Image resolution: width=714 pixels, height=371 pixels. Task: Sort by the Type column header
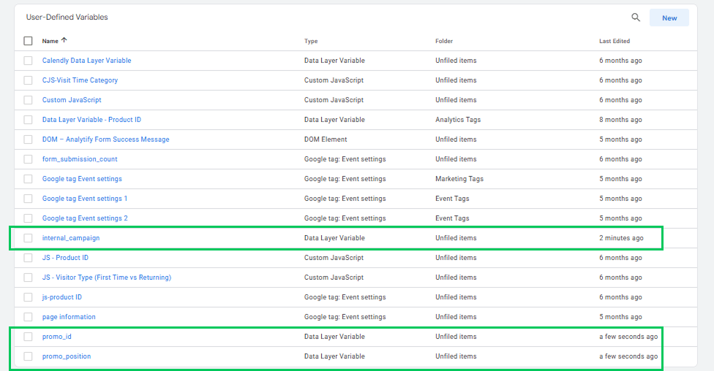[x=311, y=41]
